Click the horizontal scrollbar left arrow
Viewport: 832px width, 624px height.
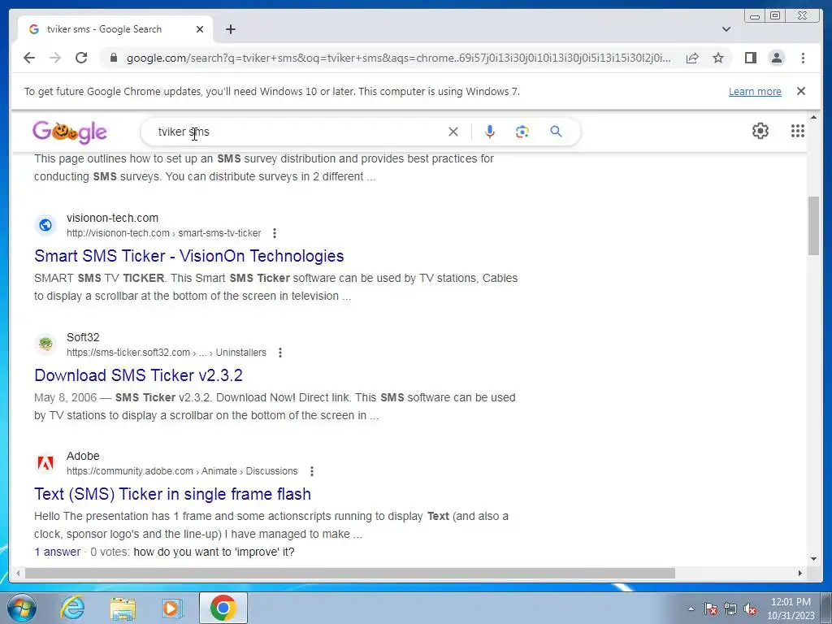click(x=18, y=573)
